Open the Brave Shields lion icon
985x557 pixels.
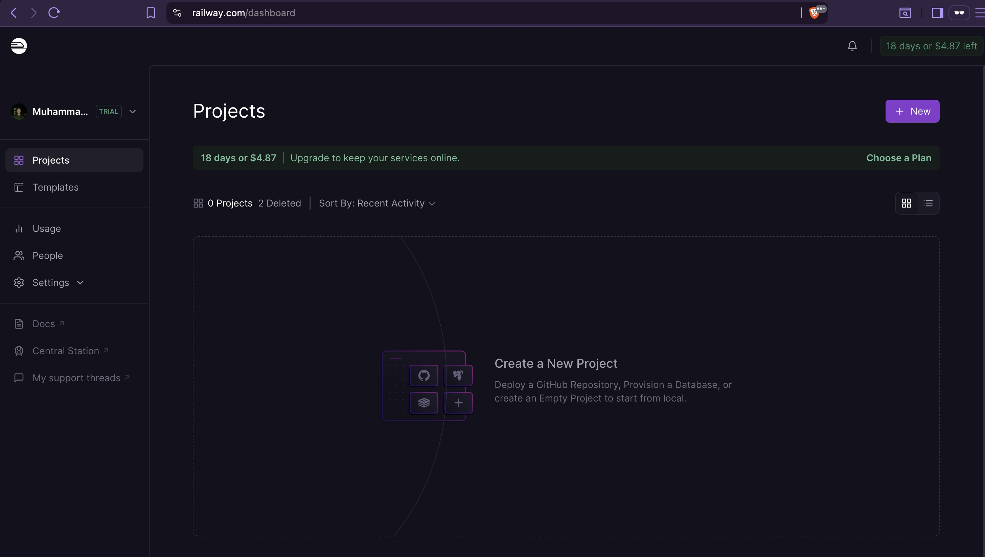coord(815,13)
